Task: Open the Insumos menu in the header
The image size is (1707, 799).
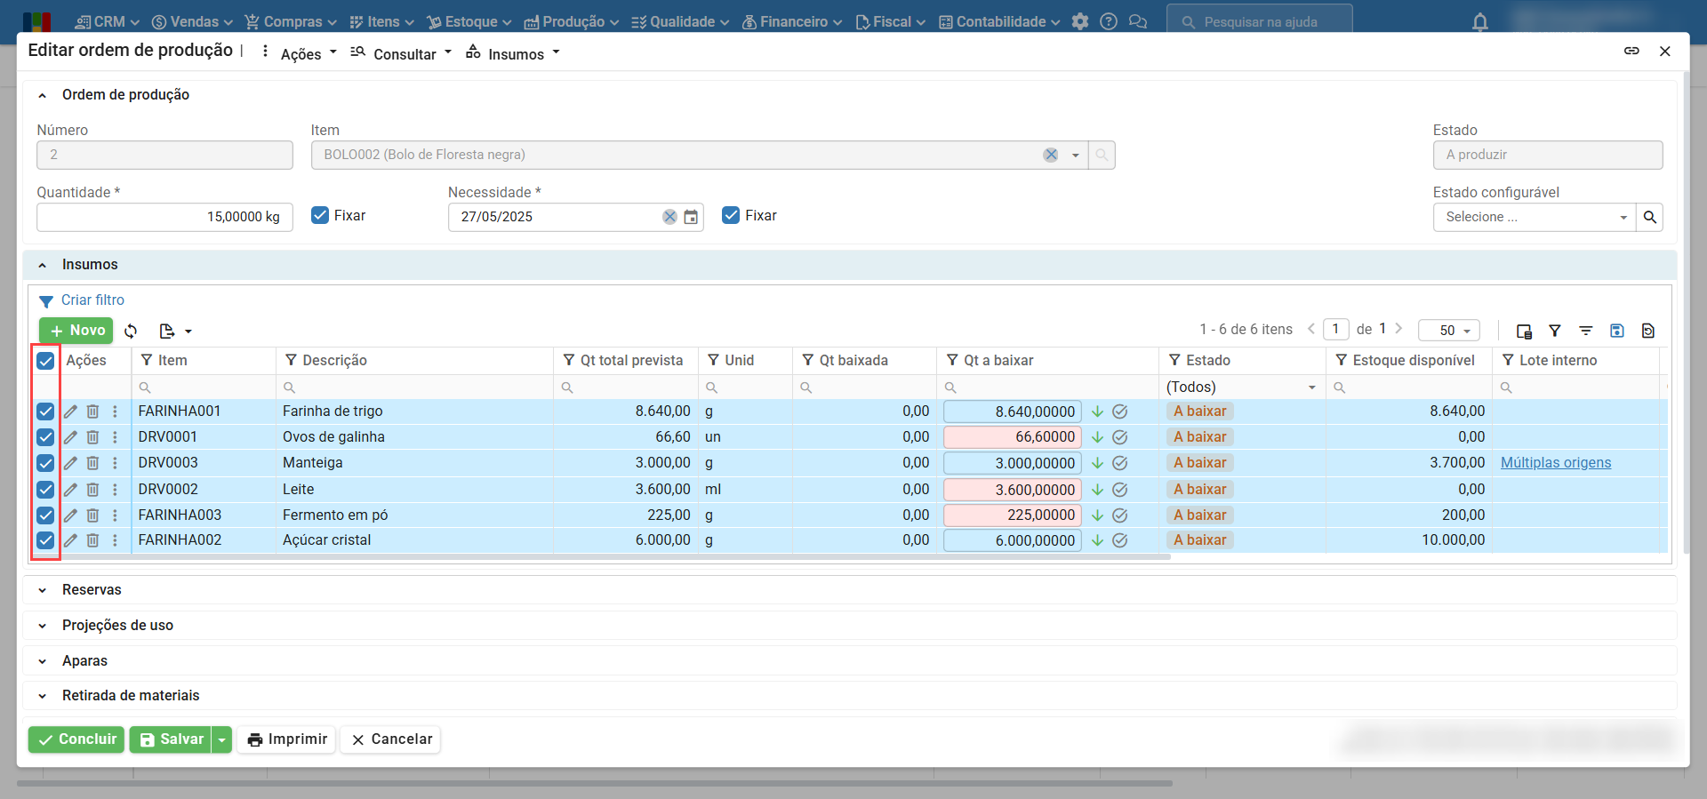Action: [515, 54]
